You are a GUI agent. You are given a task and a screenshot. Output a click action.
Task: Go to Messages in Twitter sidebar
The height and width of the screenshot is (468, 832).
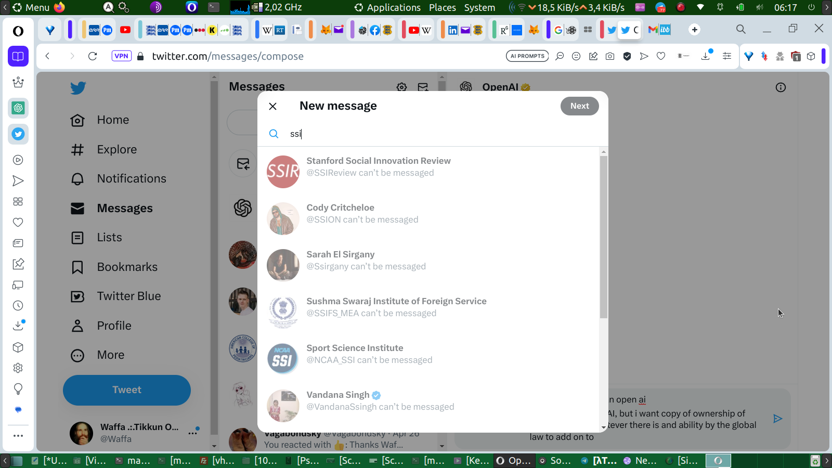click(112, 209)
